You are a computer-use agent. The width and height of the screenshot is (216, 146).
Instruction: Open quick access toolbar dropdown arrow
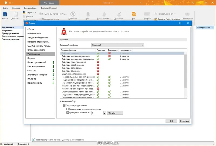13,3
